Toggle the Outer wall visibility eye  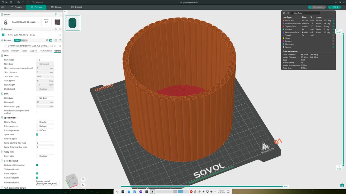tap(333, 20)
